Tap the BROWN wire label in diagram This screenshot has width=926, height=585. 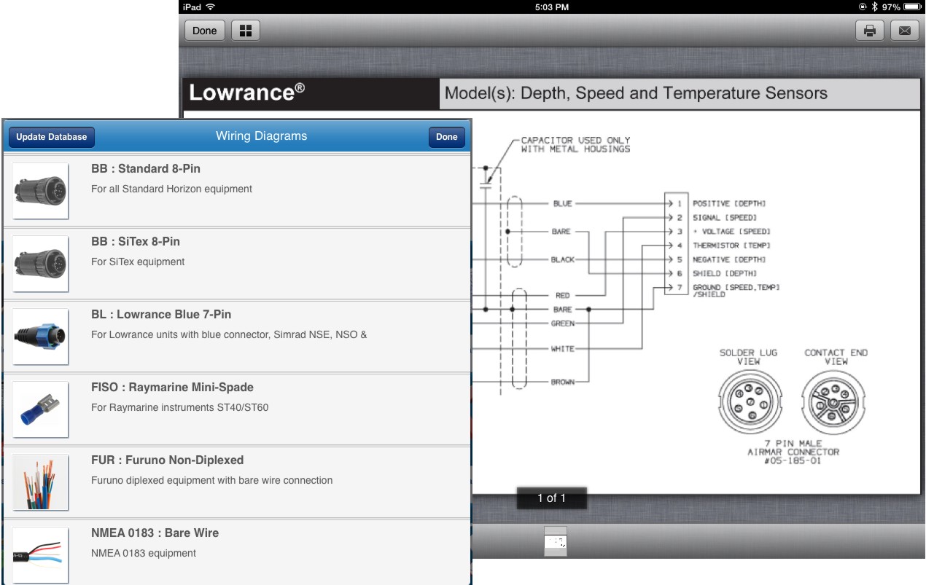coord(563,382)
